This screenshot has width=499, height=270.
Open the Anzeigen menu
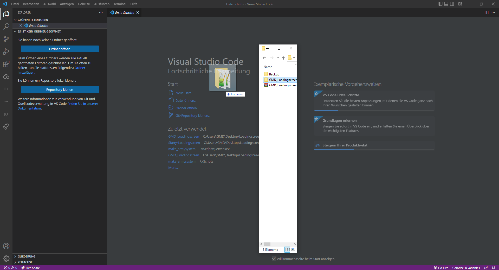pos(67,4)
